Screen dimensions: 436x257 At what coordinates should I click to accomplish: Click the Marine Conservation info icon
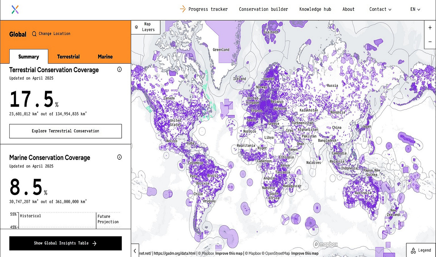point(119,157)
